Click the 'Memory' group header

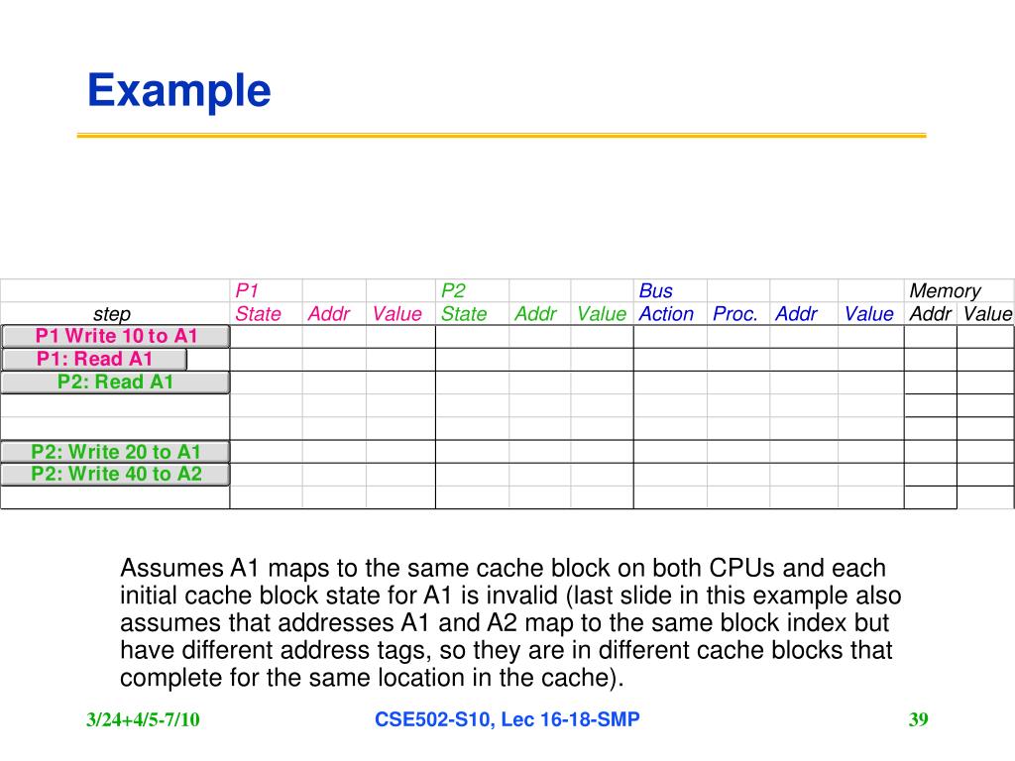pos(945,290)
